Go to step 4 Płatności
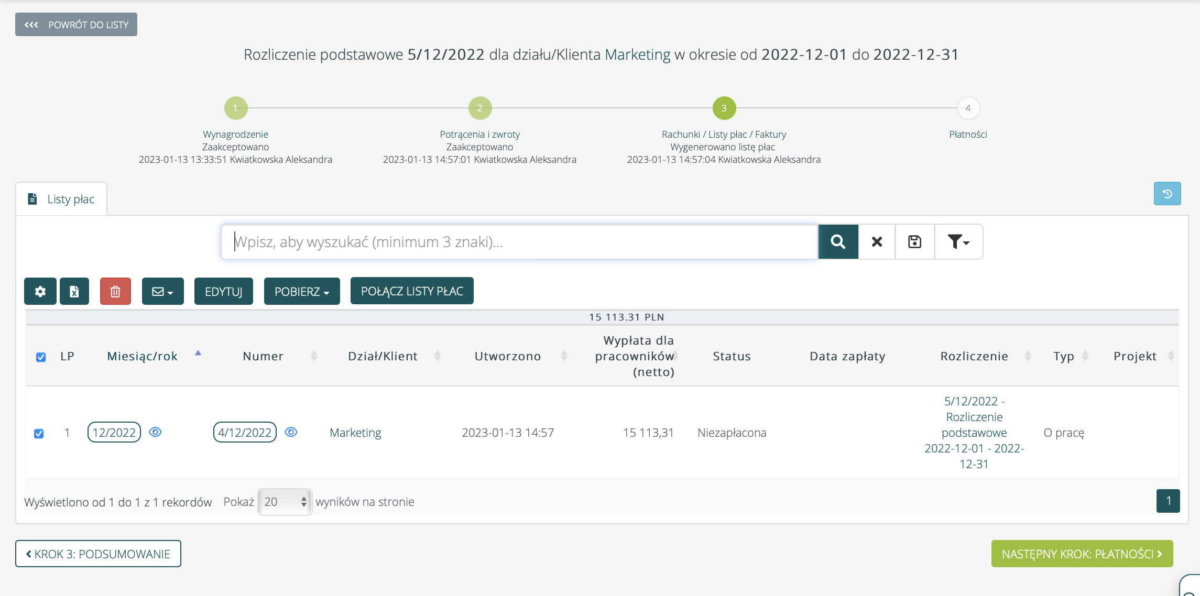1200x596 pixels. (x=967, y=108)
